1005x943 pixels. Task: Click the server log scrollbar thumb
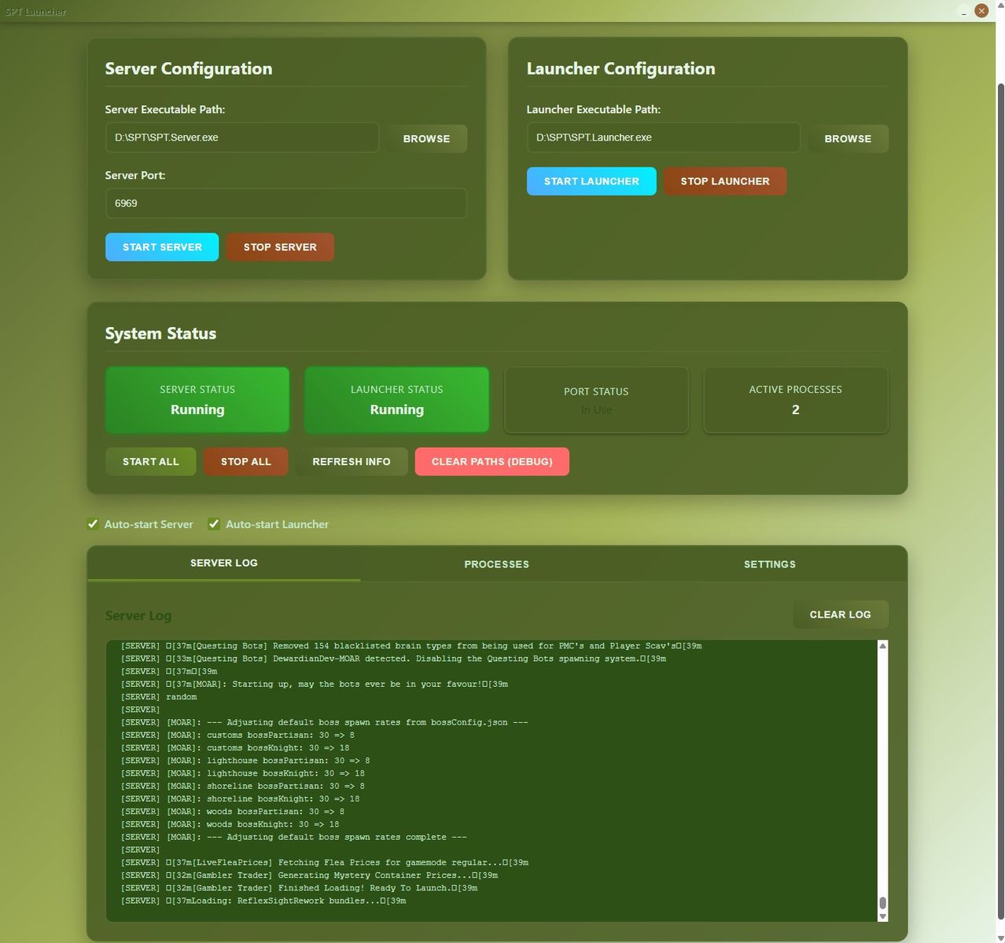pos(882,903)
